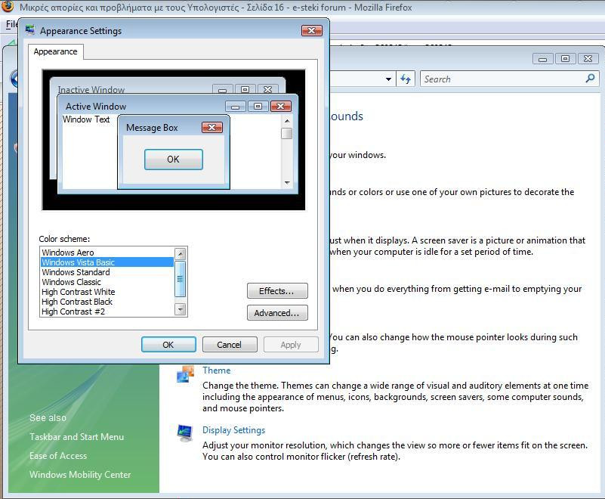605x499 pixels.
Task: Click the Display Settings monitor icon
Action: click(185, 433)
